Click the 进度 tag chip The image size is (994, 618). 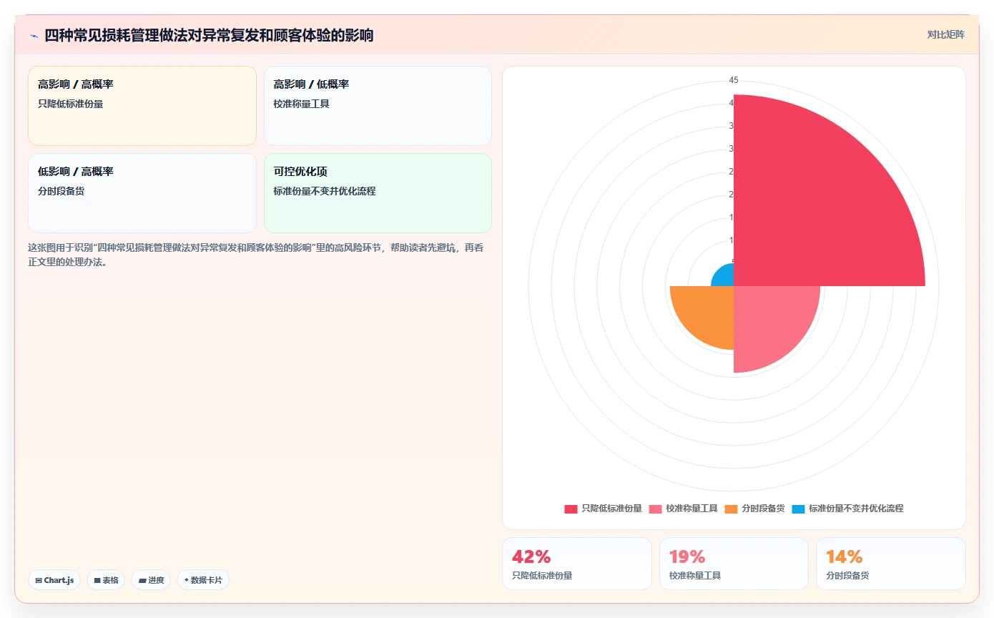click(x=151, y=580)
